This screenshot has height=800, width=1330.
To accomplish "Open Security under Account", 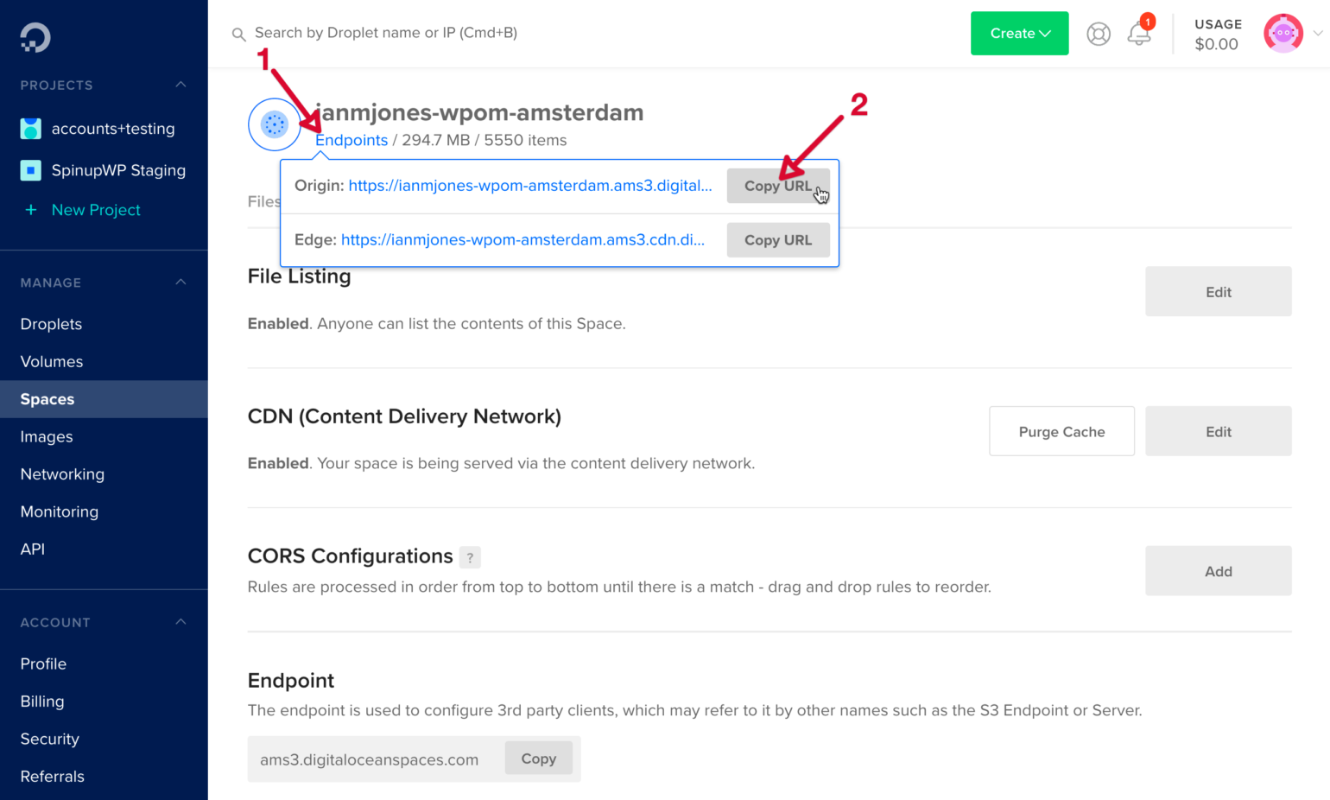I will pyautogui.click(x=49, y=740).
